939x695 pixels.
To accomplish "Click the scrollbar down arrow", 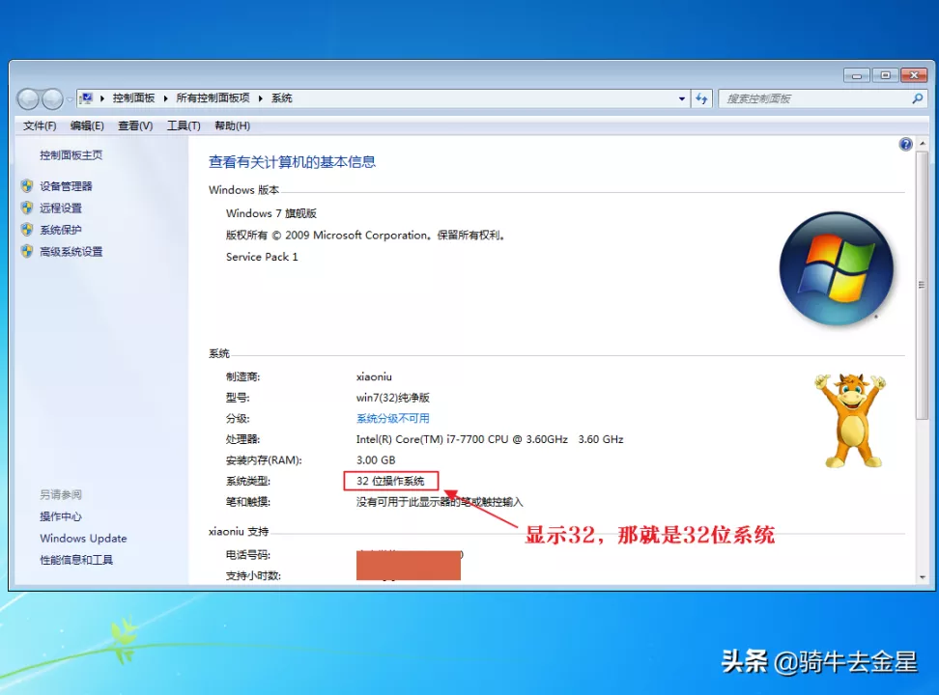I will (923, 577).
